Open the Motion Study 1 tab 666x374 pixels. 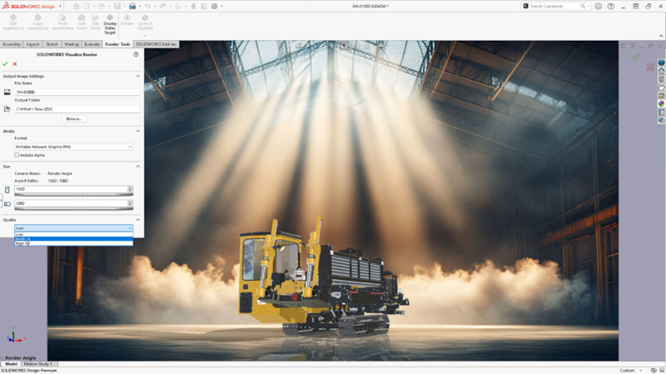pos(37,364)
